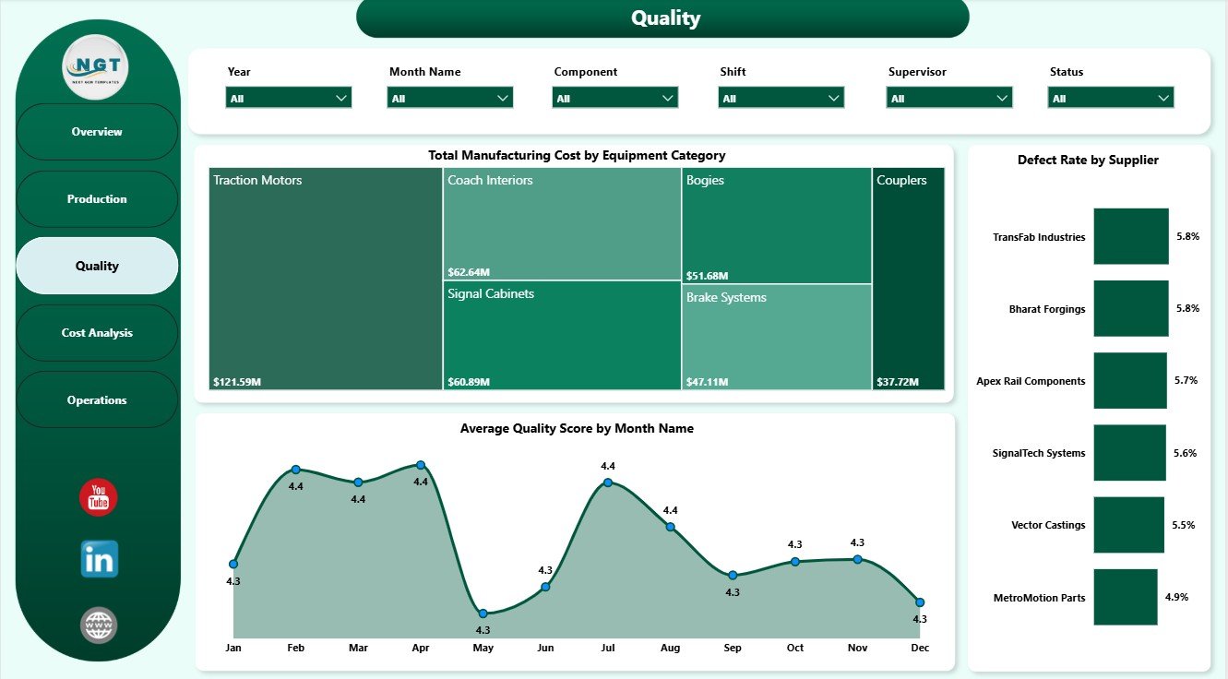This screenshot has width=1228, height=679.
Task: Select the Traction Motors treemap tile
Action: point(326,279)
